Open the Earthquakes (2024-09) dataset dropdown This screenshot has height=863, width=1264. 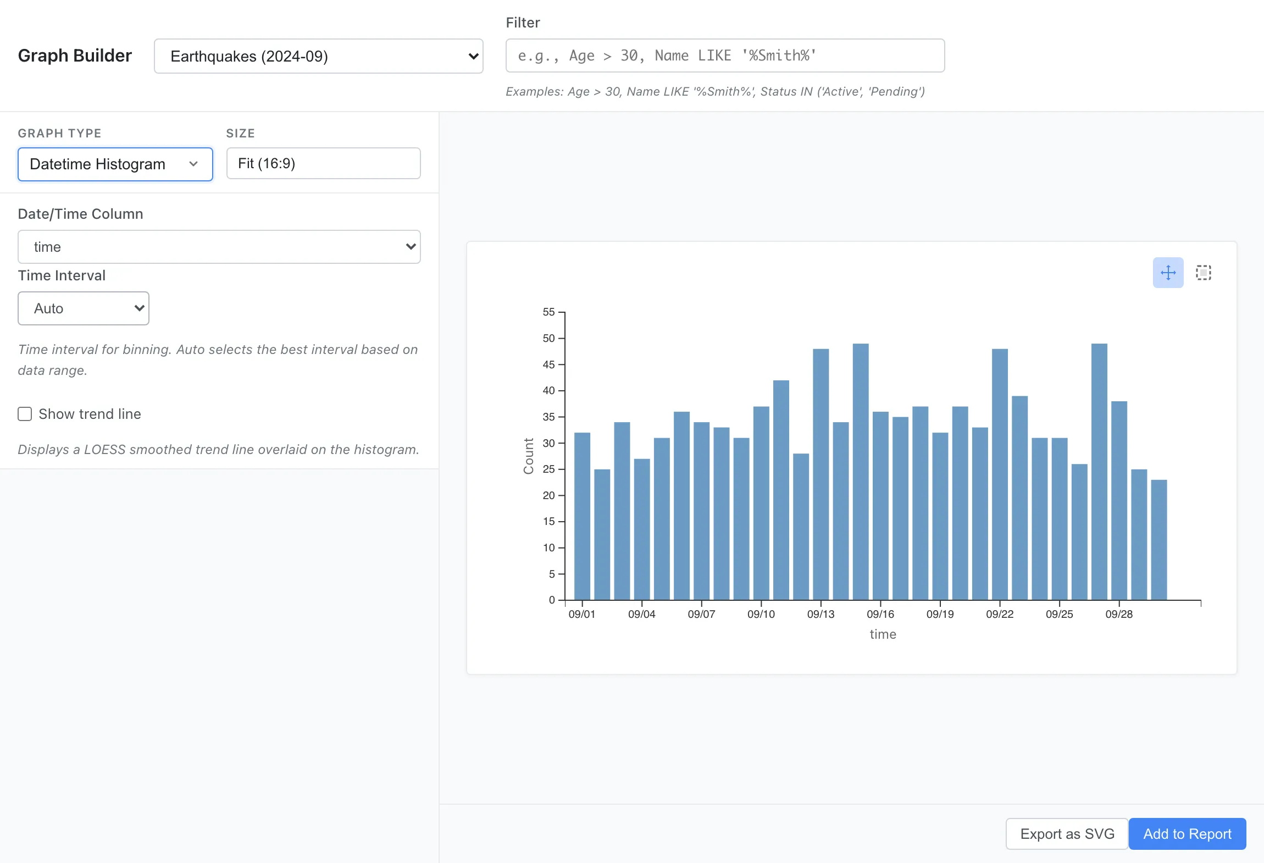pyautogui.click(x=318, y=56)
